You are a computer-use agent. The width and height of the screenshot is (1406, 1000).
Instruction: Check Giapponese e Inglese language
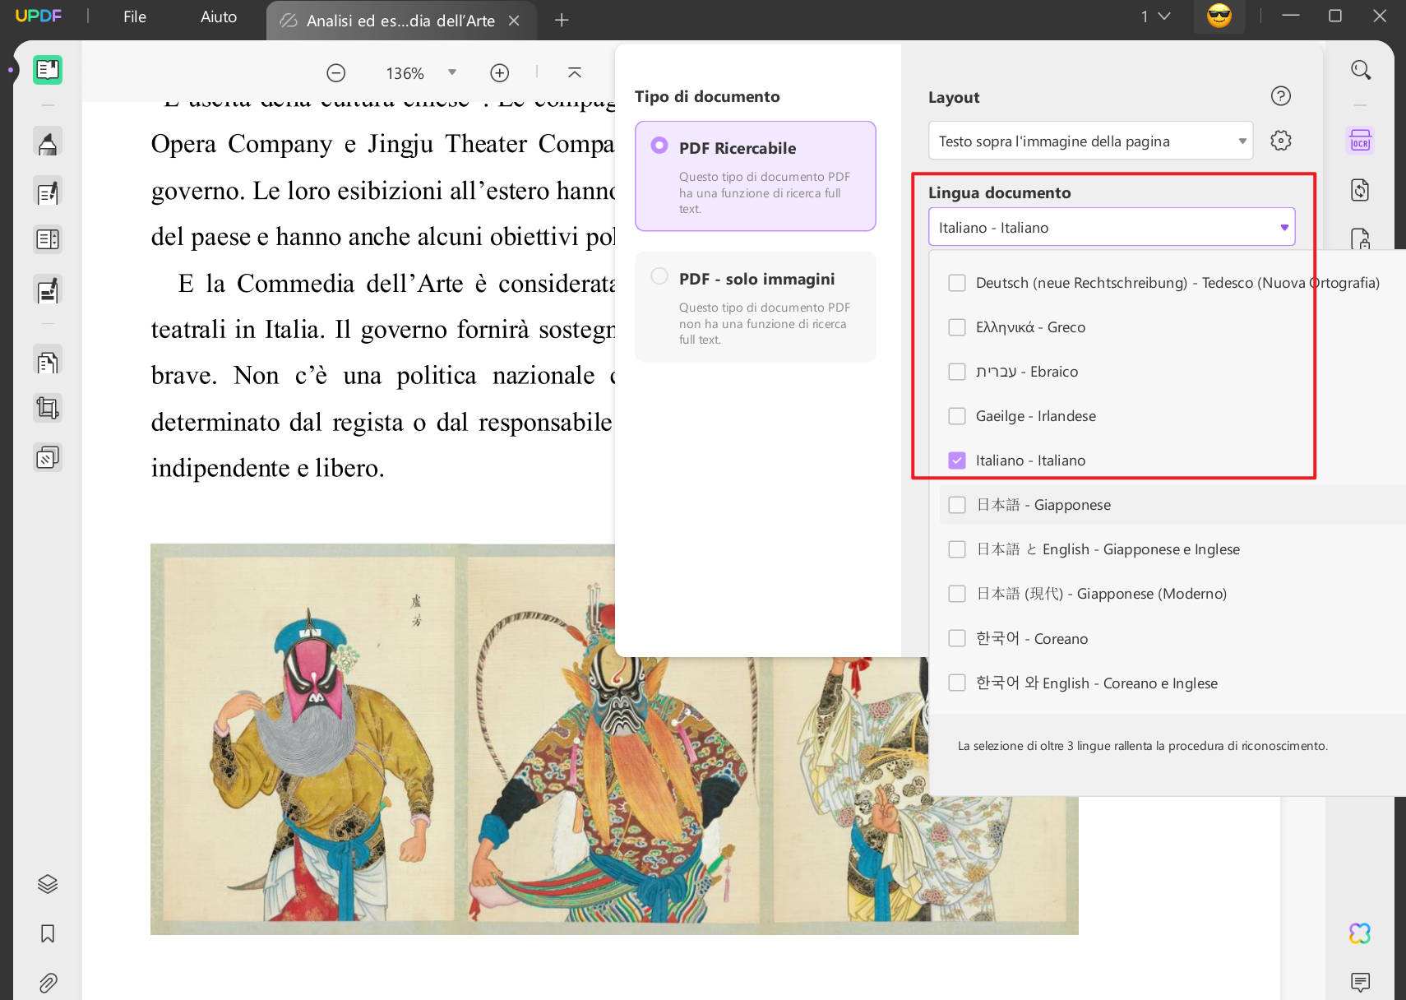pos(956,549)
